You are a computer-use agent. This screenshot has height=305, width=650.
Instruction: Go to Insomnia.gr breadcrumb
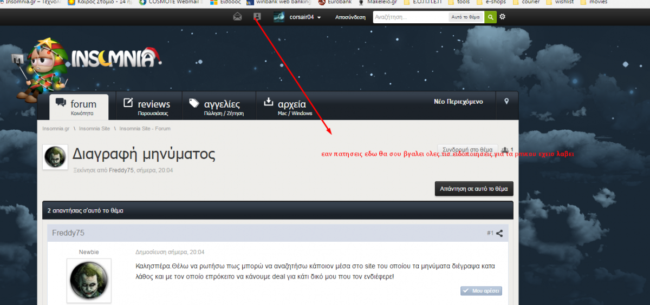(56, 129)
